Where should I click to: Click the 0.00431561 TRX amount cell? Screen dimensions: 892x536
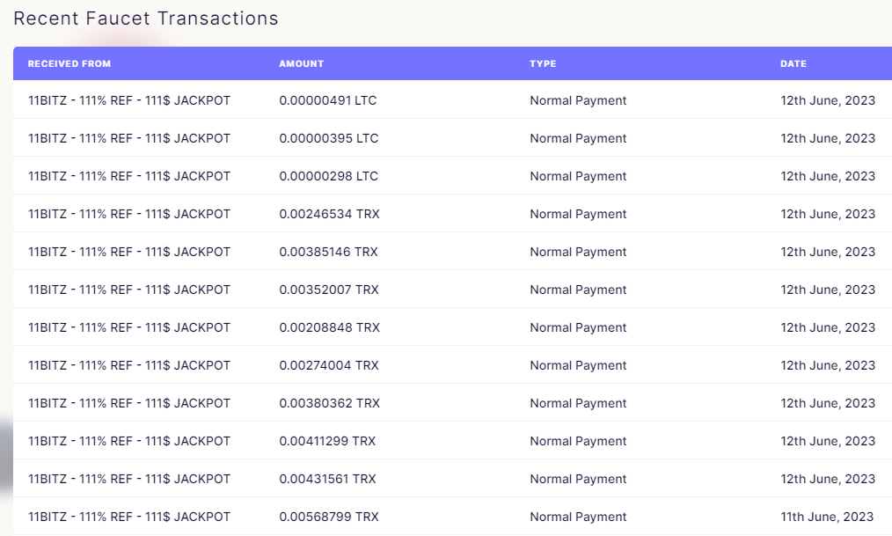327,479
